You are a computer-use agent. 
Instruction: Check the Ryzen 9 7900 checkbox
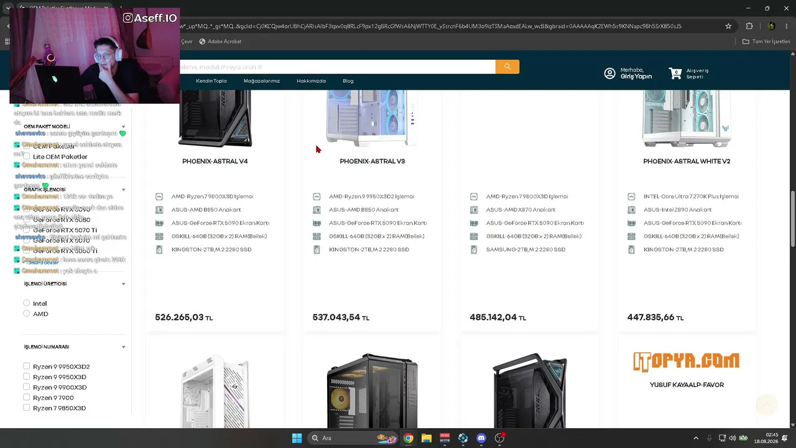(x=27, y=397)
